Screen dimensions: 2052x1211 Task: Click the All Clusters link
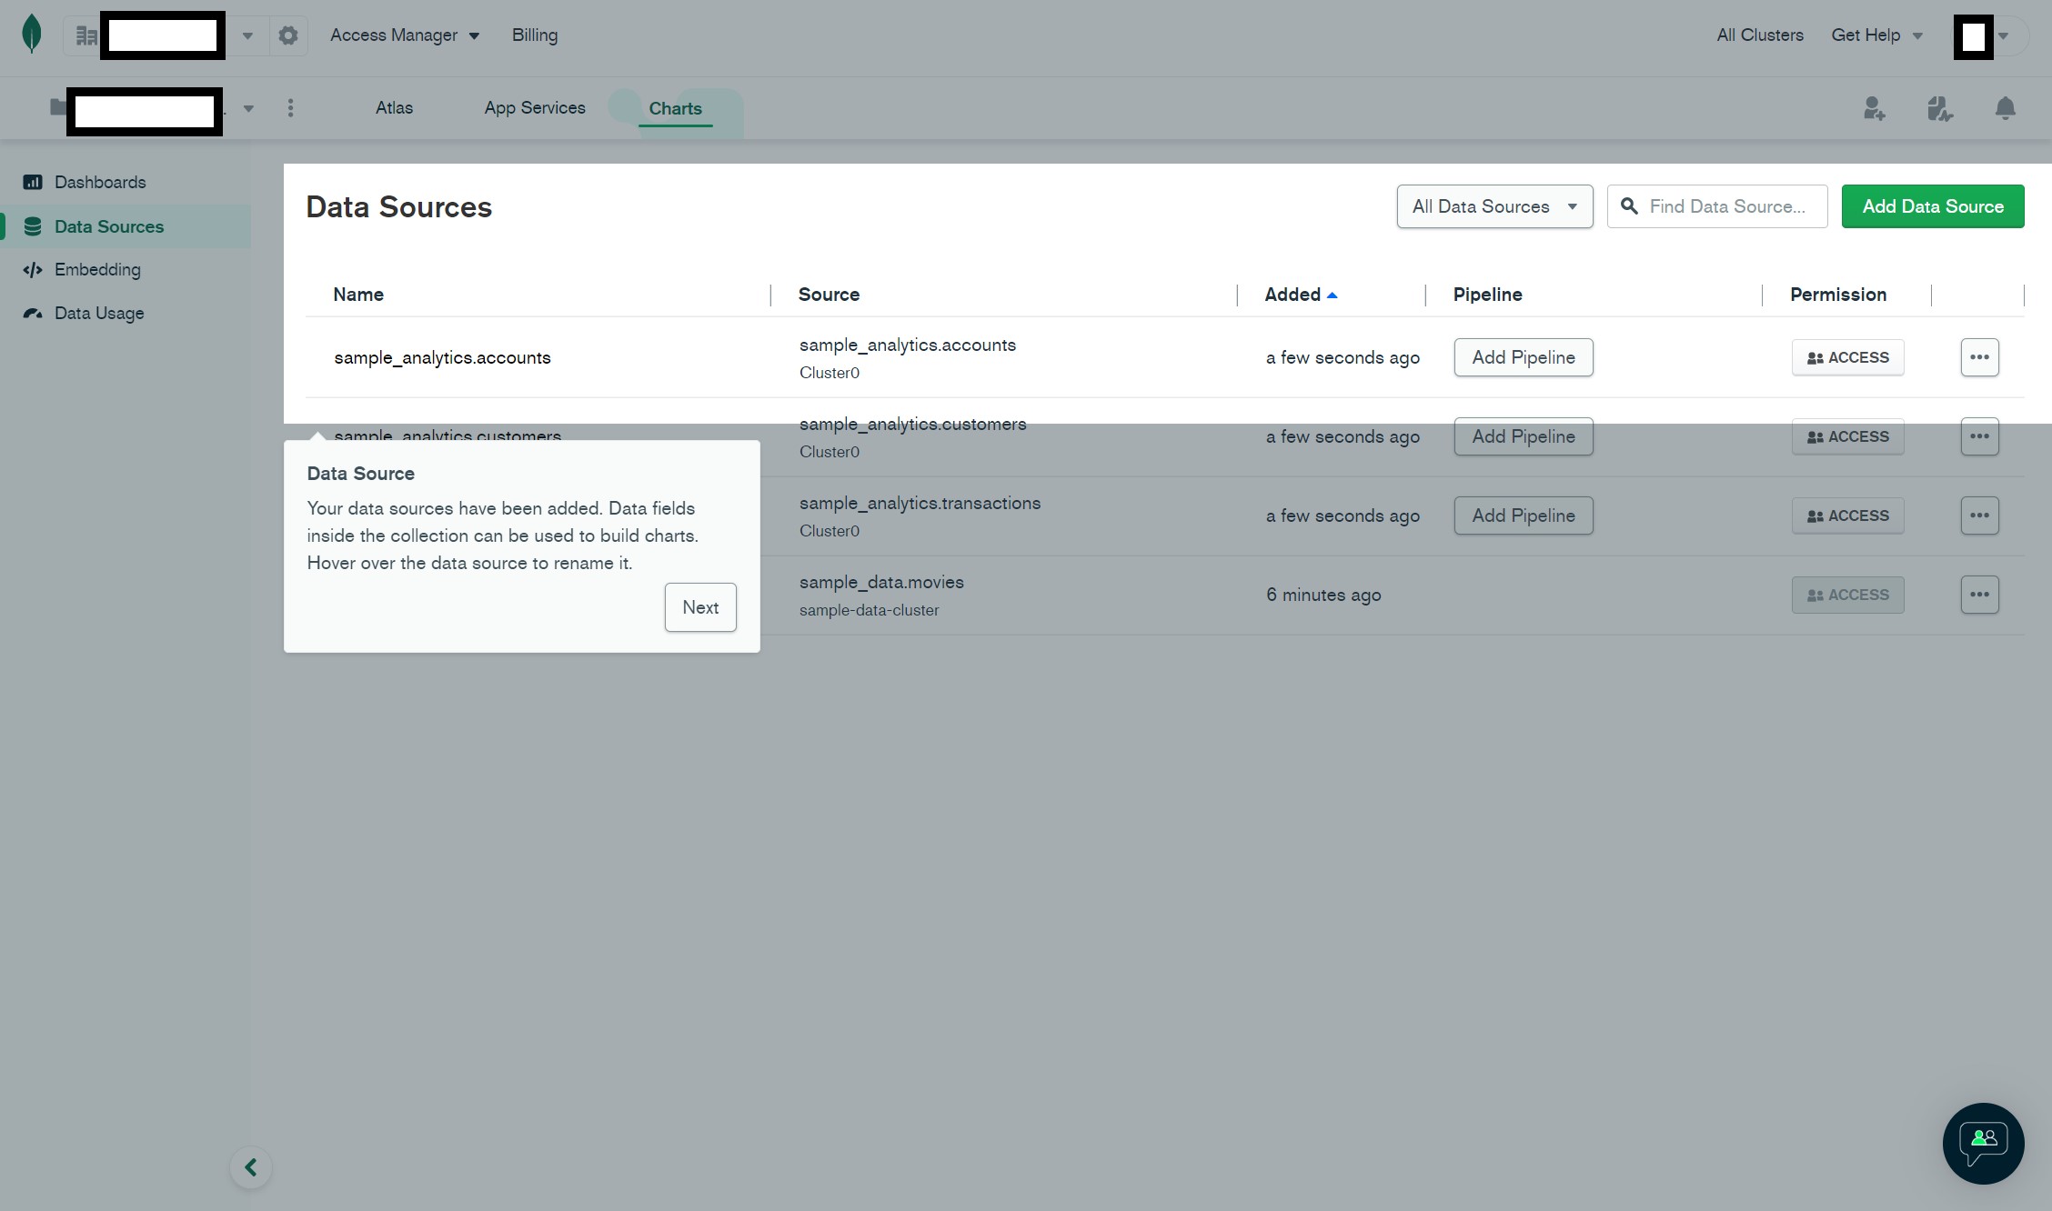[1759, 35]
